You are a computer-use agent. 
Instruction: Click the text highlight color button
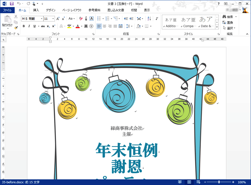click(69, 26)
